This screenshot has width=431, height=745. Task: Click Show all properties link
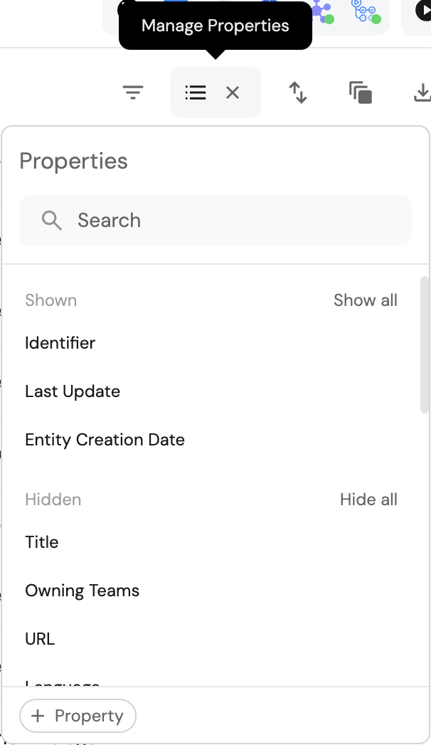(365, 300)
